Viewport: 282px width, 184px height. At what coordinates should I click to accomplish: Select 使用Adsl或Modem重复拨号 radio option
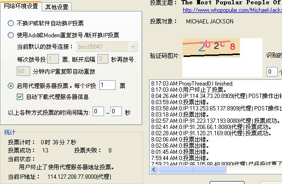point(11,35)
